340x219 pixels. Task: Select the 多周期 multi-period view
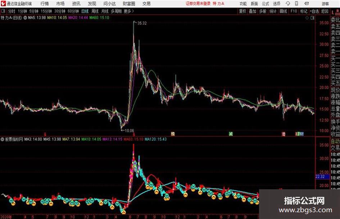[x=116, y=11]
